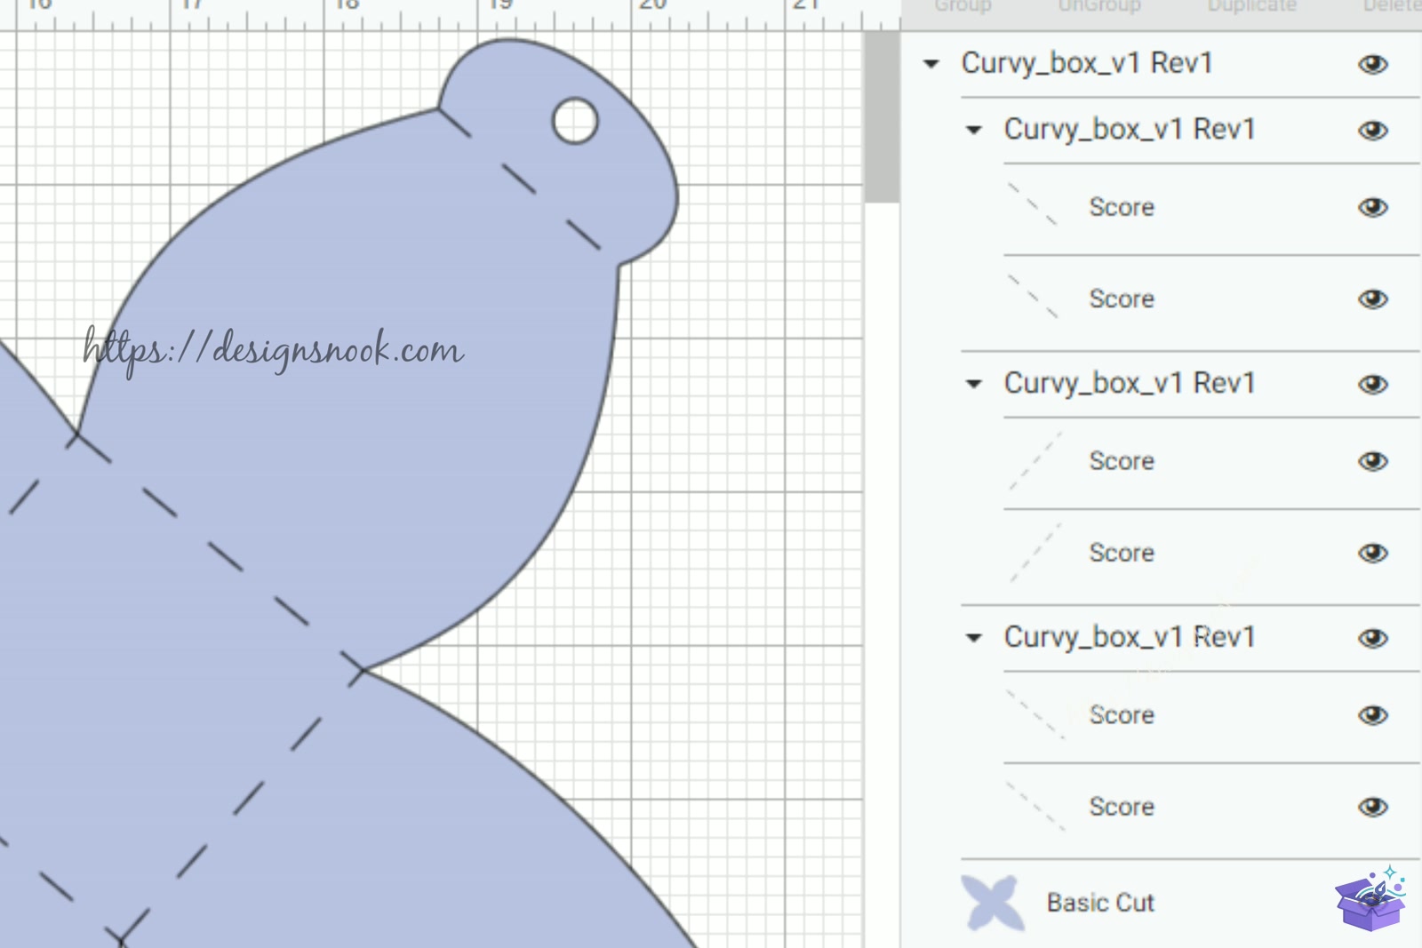Image resolution: width=1422 pixels, height=948 pixels.
Task: Toggle visibility of the second nested subgroup
Action: [x=1373, y=385]
